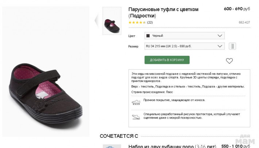Viewport: 259px width, 148px height.
Task: Open the (22) reviews count link
Action: [150, 23]
